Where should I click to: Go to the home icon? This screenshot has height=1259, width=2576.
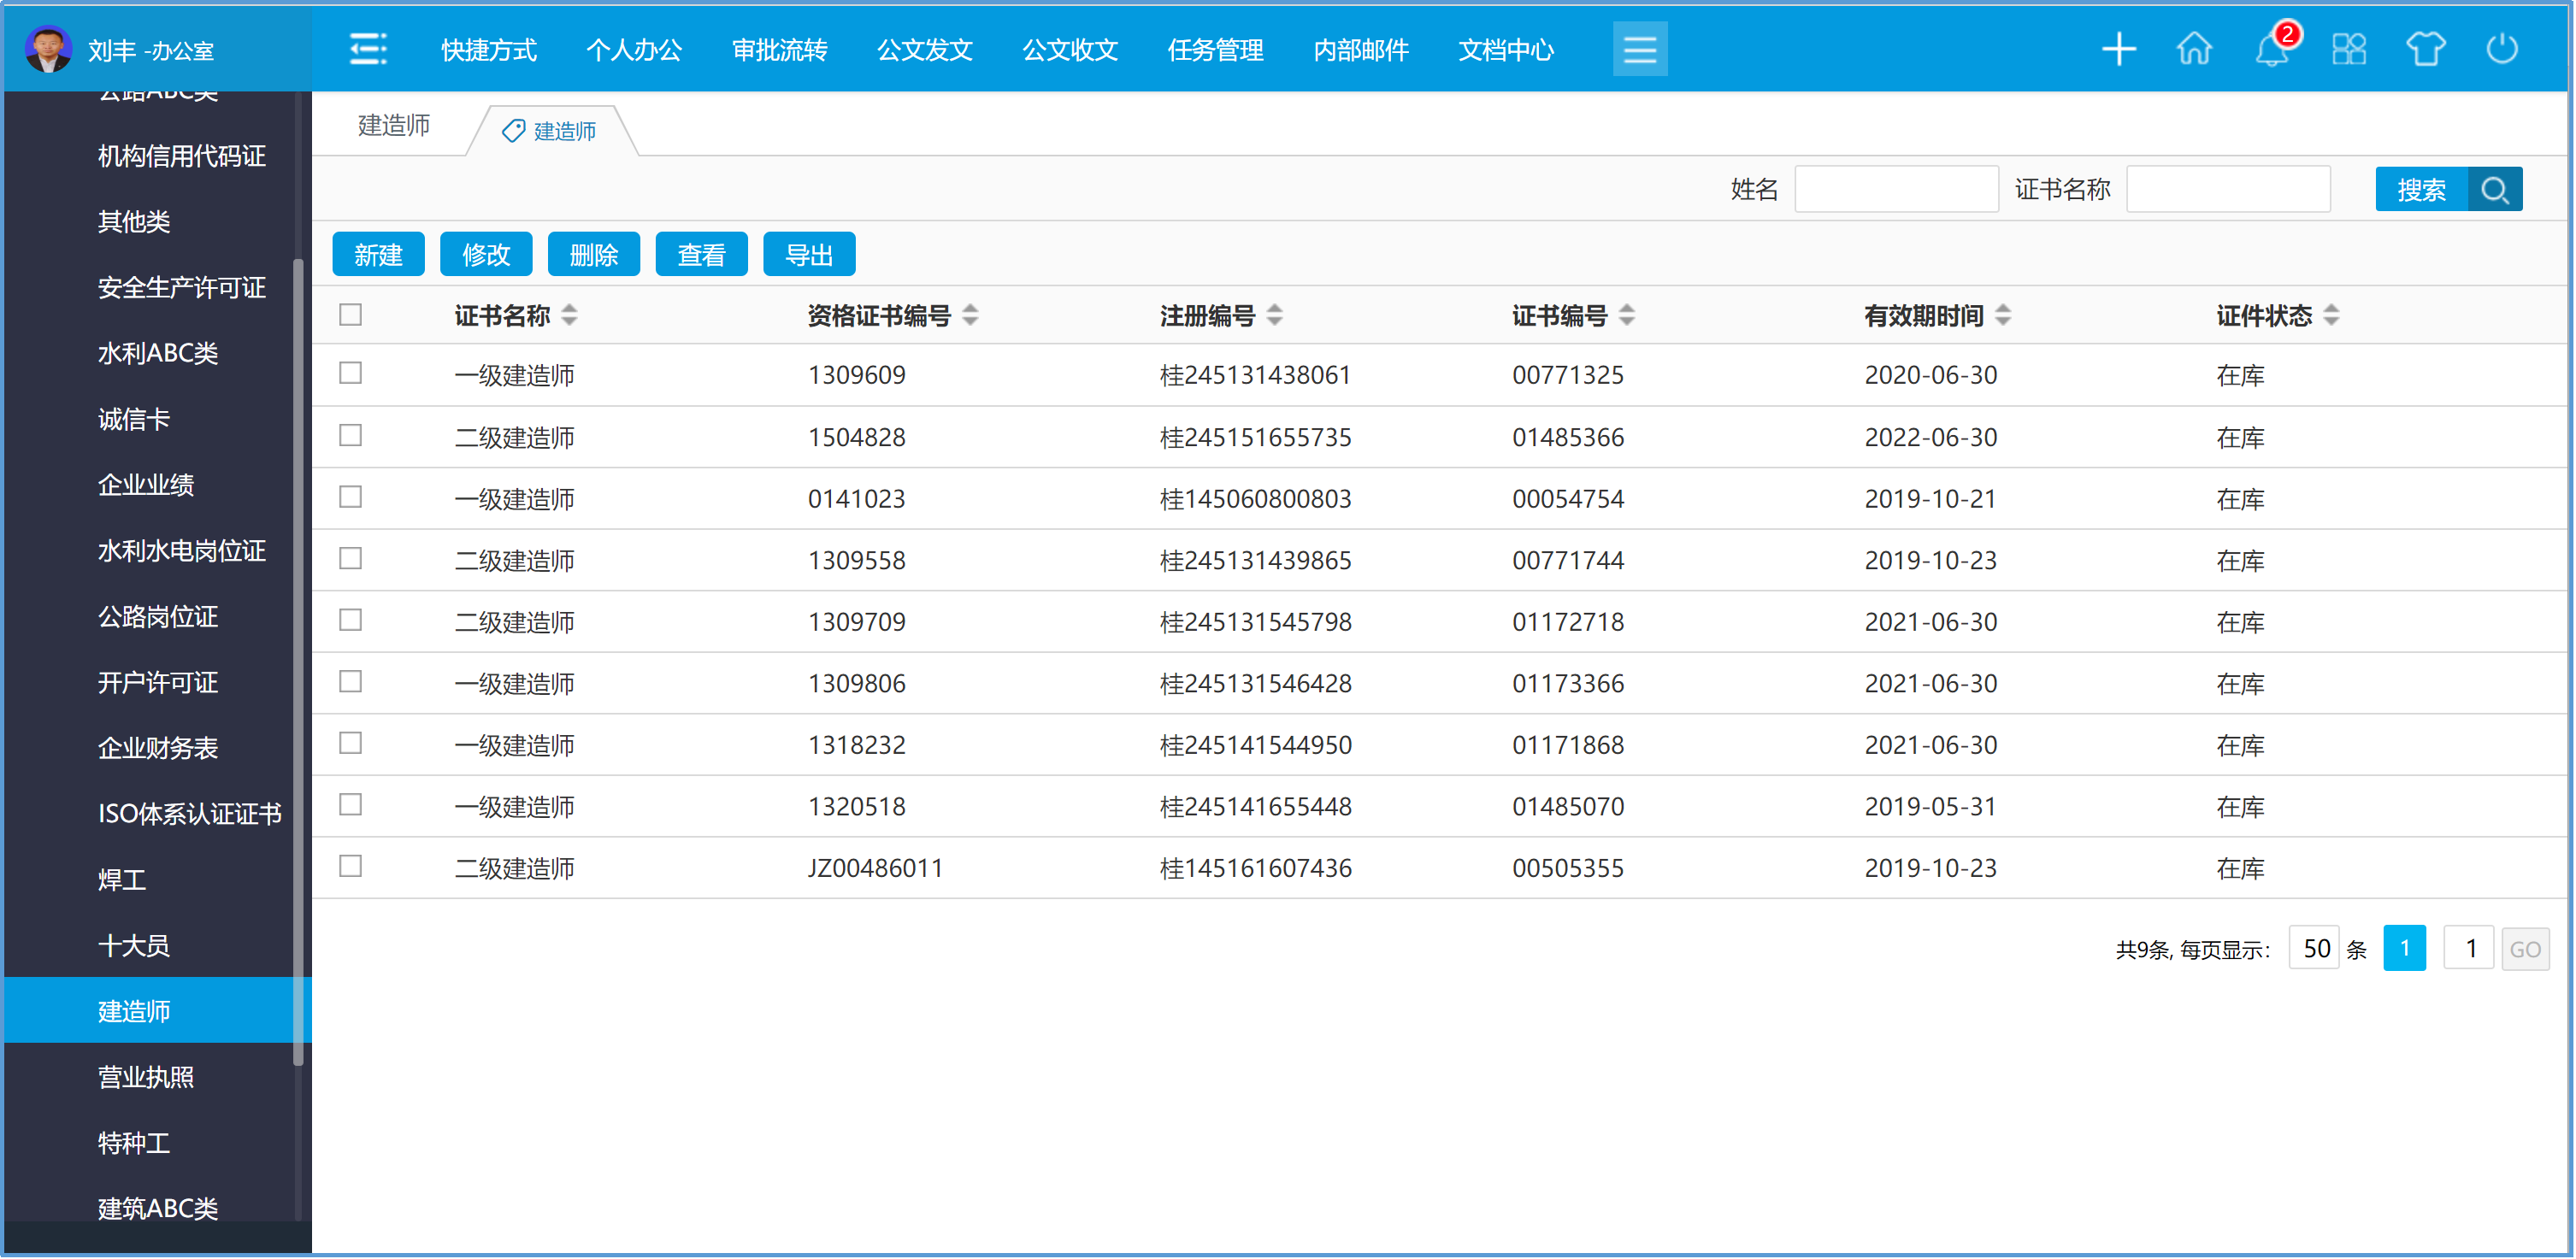[x=2194, y=49]
